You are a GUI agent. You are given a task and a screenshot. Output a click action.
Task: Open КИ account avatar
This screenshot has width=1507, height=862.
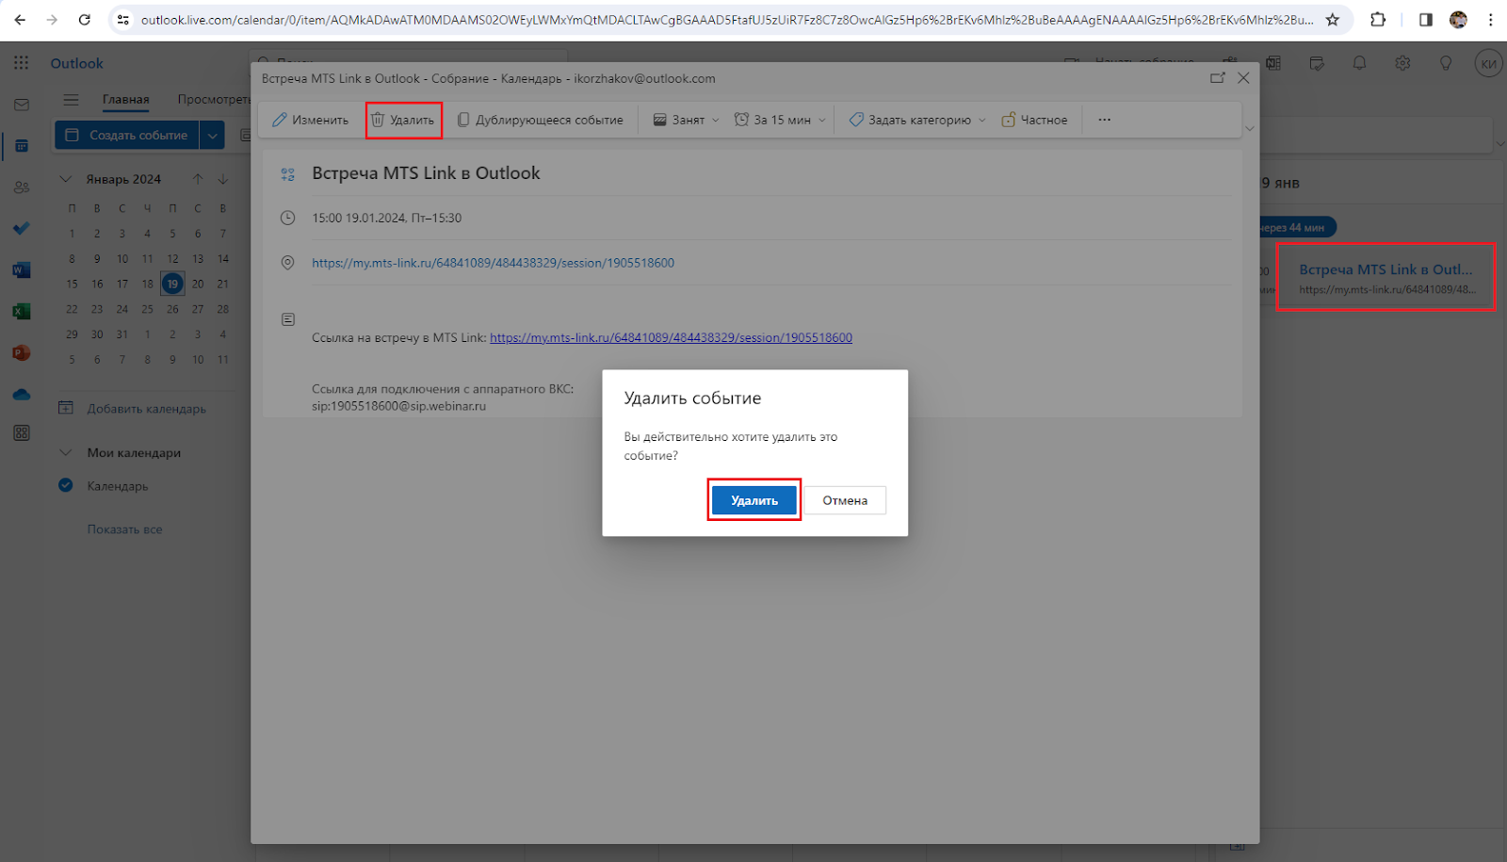1488,63
